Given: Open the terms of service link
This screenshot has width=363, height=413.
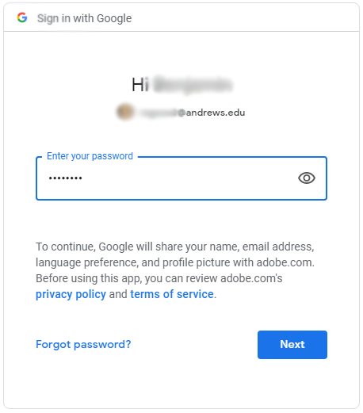Looking at the screenshot, I should (172, 294).
